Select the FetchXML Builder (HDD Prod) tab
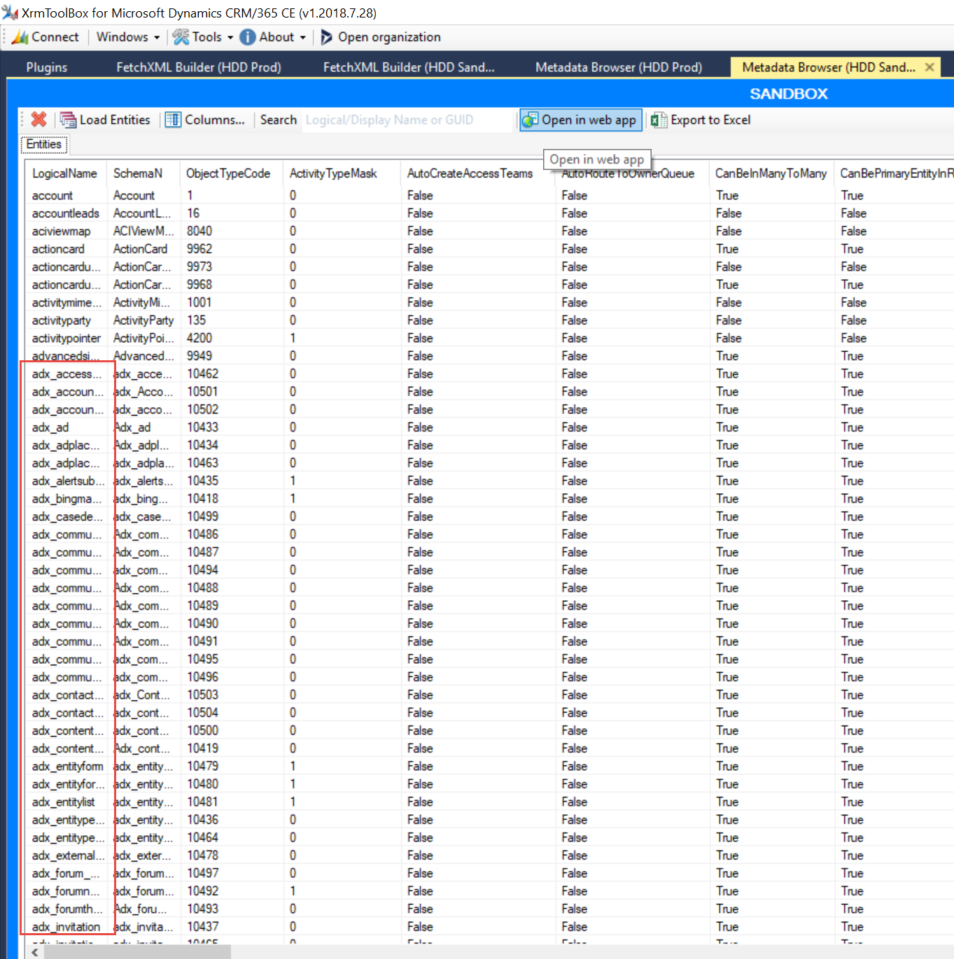 pyautogui.click(x=198, y=66)
